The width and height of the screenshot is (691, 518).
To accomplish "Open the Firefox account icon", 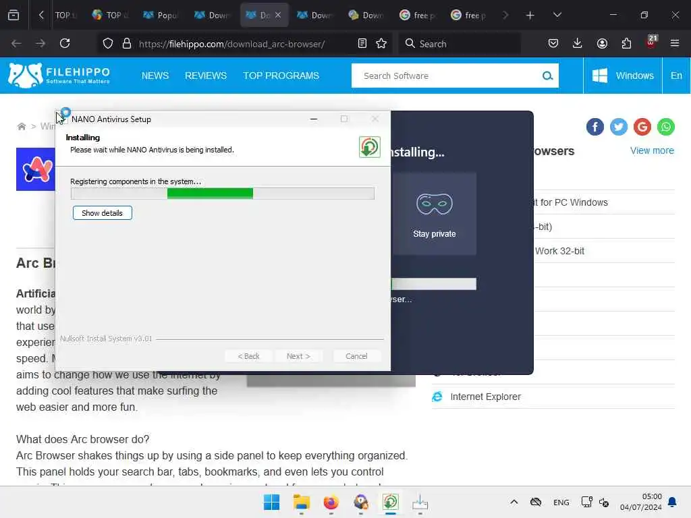I will [602, 43].
